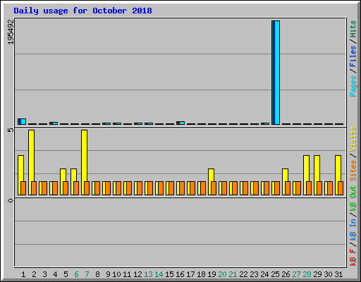Screen dimensions: 361x282
Task: Click green weekend day label 7
Action: pyautogui.click(x=87, y=274)
